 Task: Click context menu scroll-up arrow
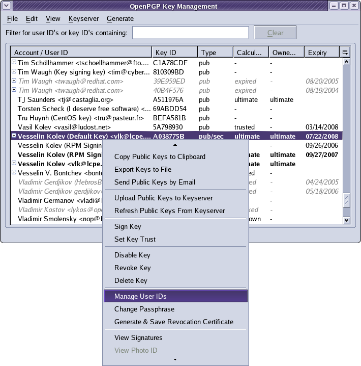[175, 145]
